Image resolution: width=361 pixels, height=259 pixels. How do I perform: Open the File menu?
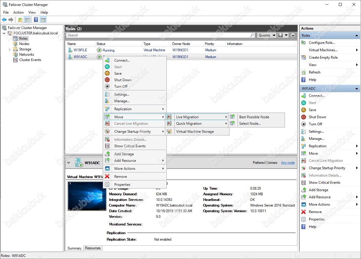[x=6, y=12]
